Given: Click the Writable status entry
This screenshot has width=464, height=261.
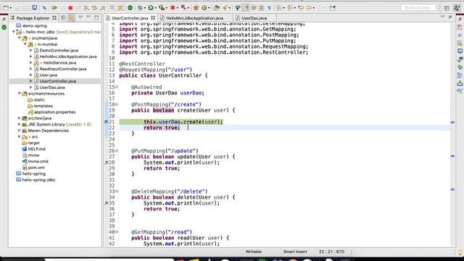Looking at the screenshot, I should (x=253, y=252).
